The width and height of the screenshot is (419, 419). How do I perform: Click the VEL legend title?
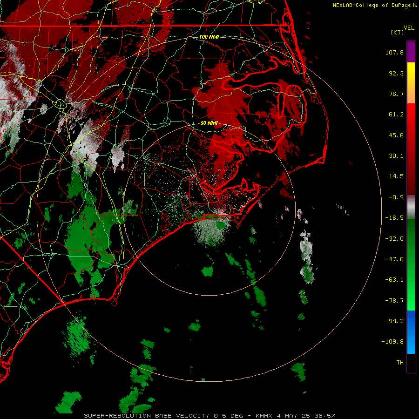(x=409, y=28)
